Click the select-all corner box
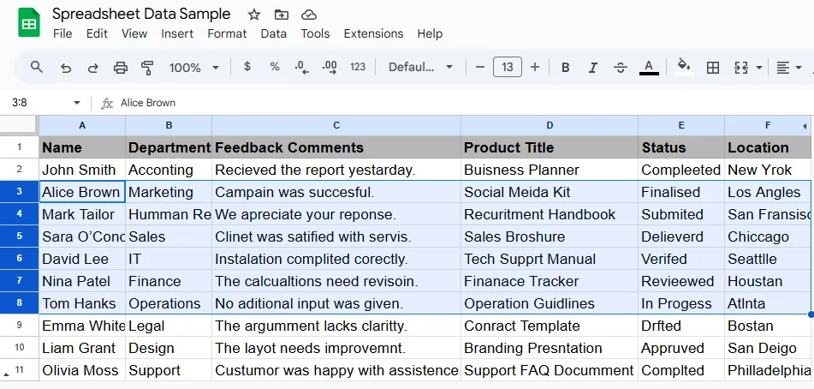814x389 pixels. click(19, 125)
